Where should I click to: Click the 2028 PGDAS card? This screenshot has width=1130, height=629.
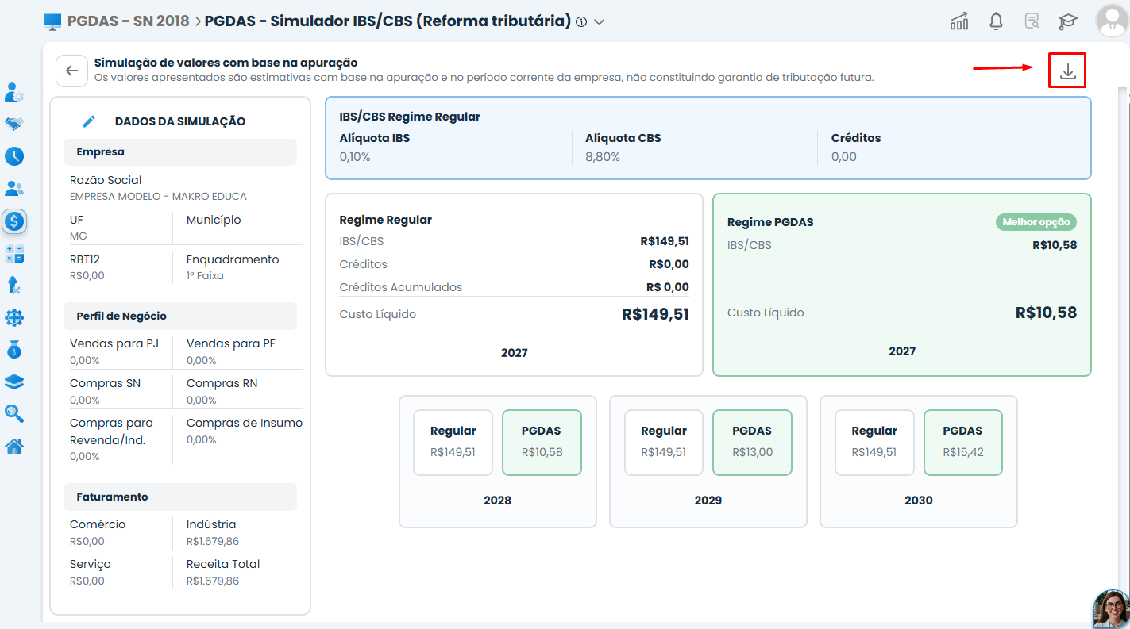click(542, 443)
